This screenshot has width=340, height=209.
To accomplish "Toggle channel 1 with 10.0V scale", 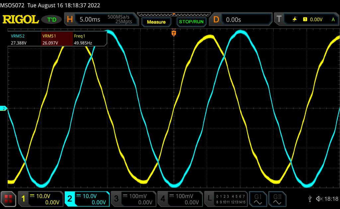I will (x=41, y=199).
